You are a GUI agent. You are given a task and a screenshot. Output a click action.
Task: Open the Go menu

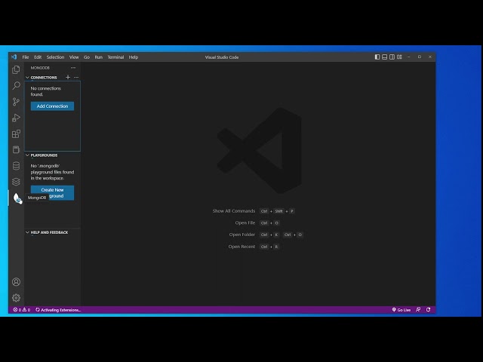click(x=87, y=57)
